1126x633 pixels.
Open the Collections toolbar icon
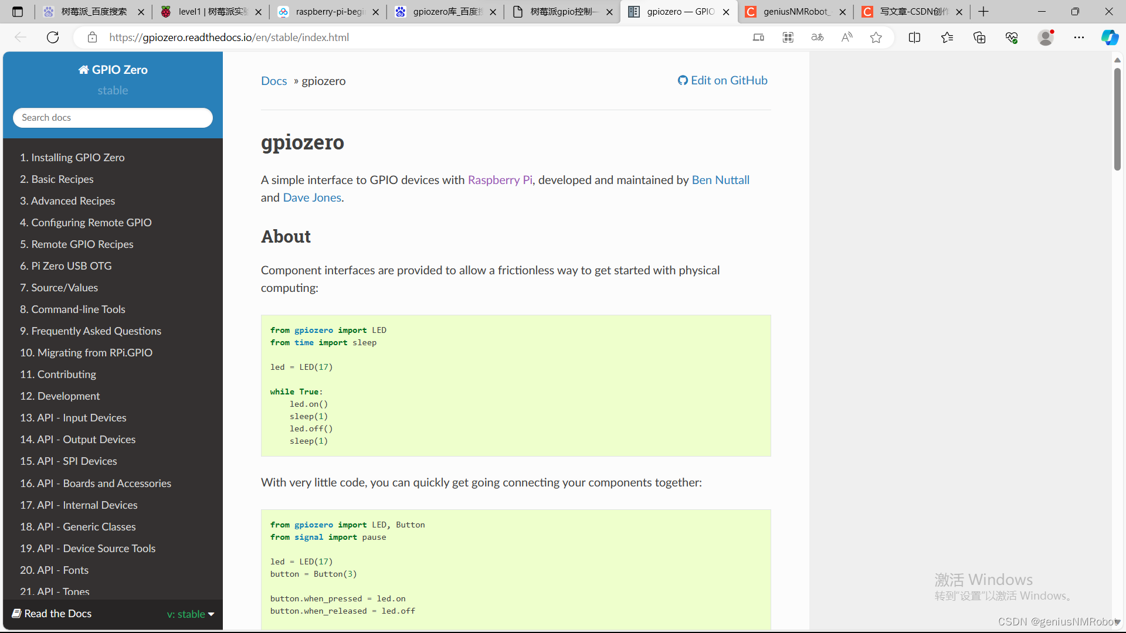coord(979,38)
